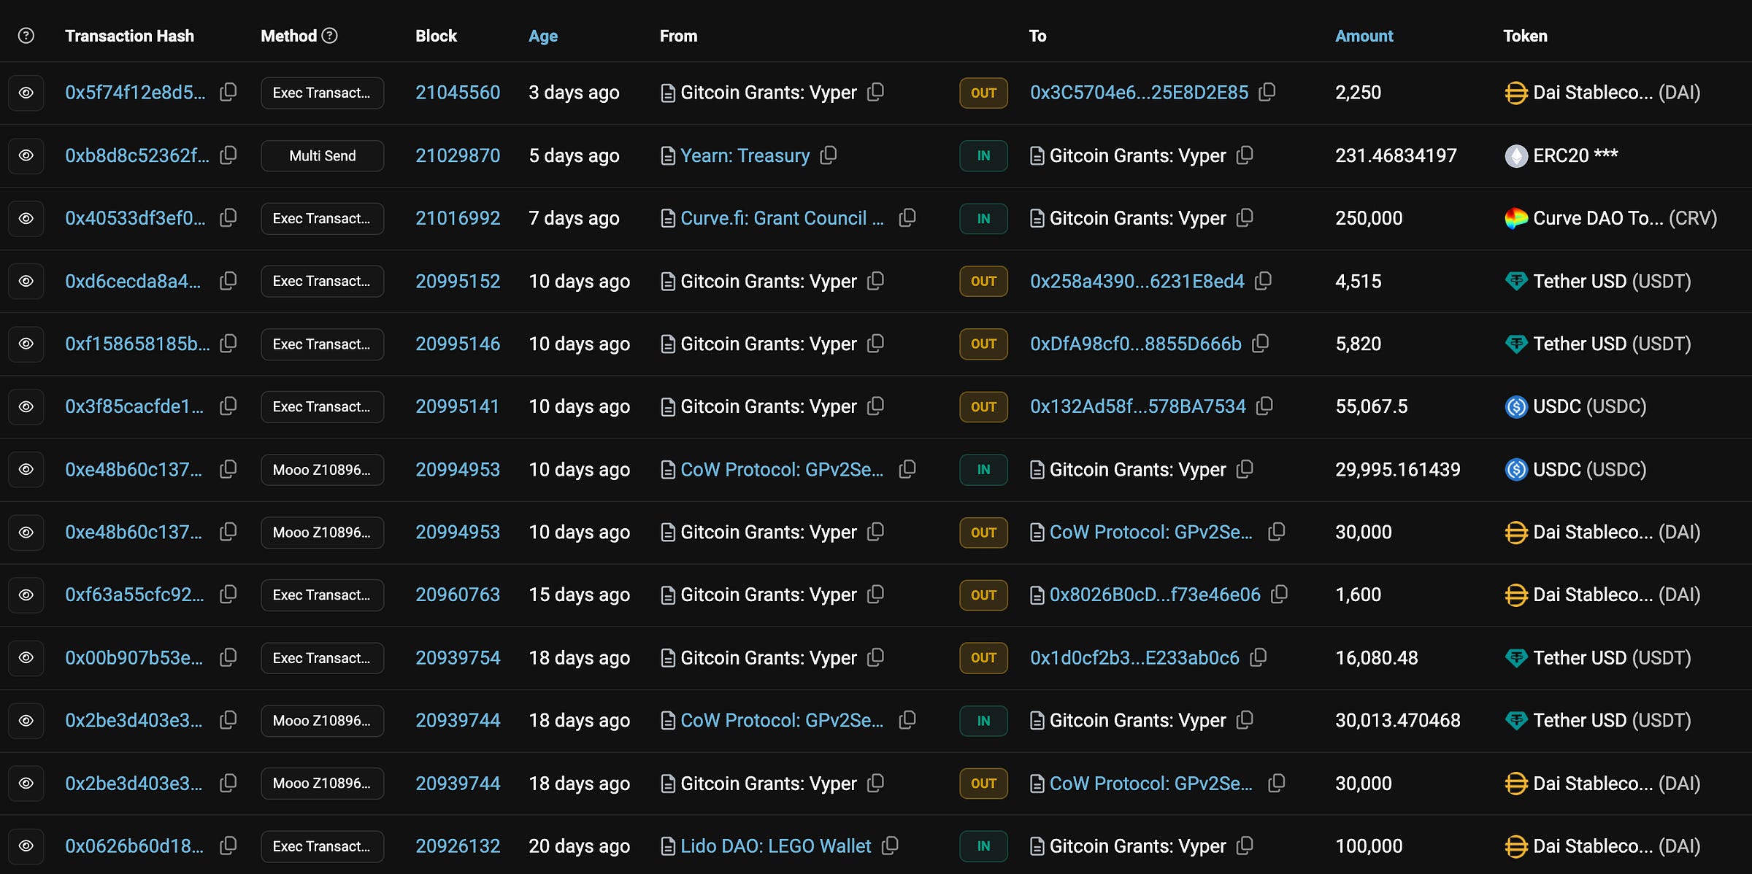This screenshot has height=874, width=1752.
Task: Click the Method column help icon
Action: pyautogui.click(x=329, y=35)
